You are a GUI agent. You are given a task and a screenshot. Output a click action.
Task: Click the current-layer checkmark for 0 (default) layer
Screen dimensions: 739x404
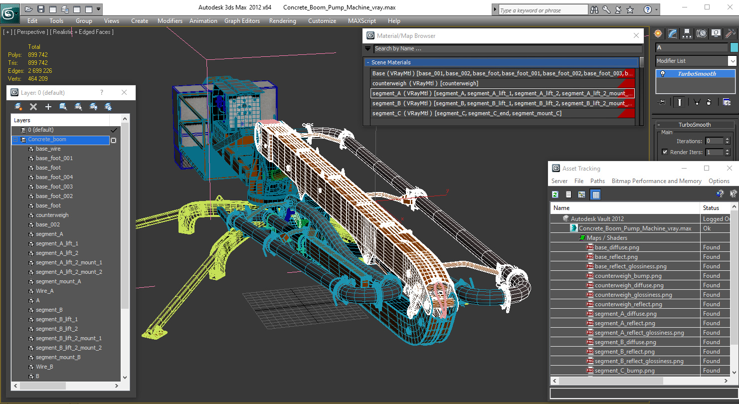point(114,130)
